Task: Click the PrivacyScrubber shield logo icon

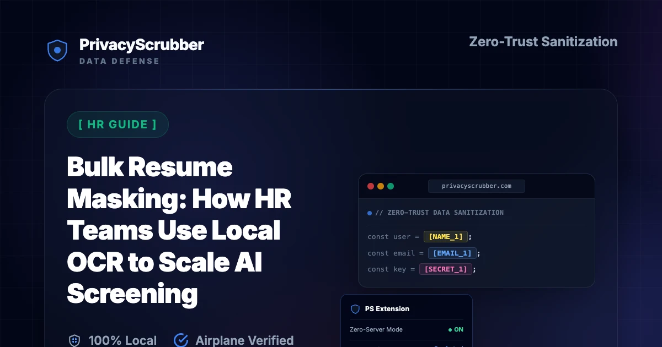Action: click(x=57, y=50)
